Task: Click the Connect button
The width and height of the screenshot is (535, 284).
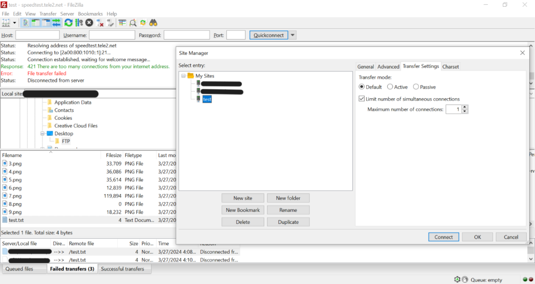Action: tap(444, 237)
